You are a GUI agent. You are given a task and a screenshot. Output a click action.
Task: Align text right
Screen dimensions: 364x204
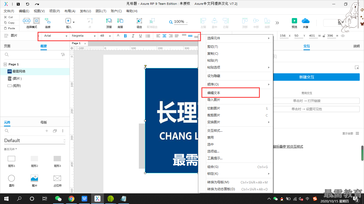point(171,36)
